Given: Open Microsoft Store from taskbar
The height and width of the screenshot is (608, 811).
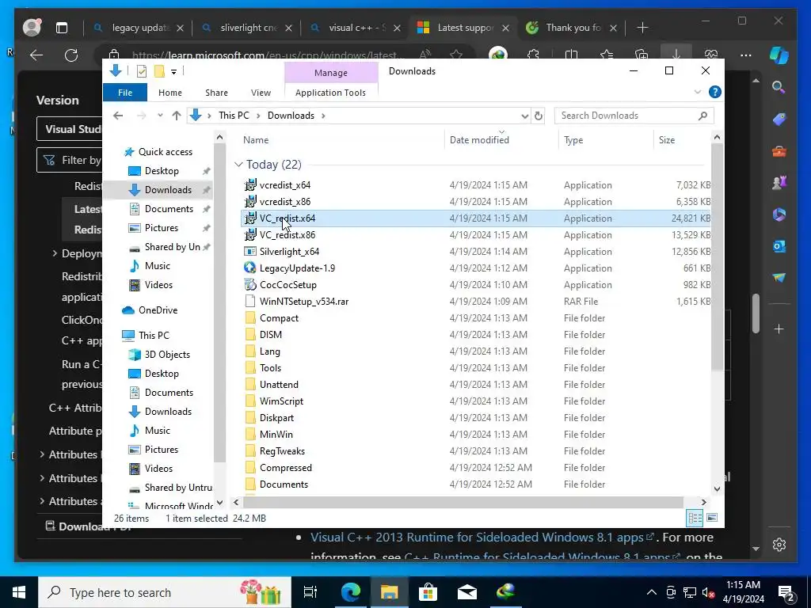Looking at the screenshot, I should click(x=428, y=592).
